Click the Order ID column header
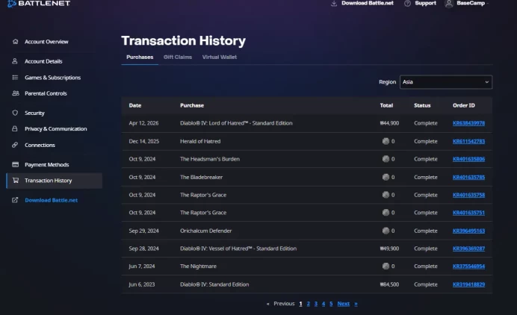Image resolution: width=517 pixels, height=315 pixels. pyautogui.click(x=464, y=105)
